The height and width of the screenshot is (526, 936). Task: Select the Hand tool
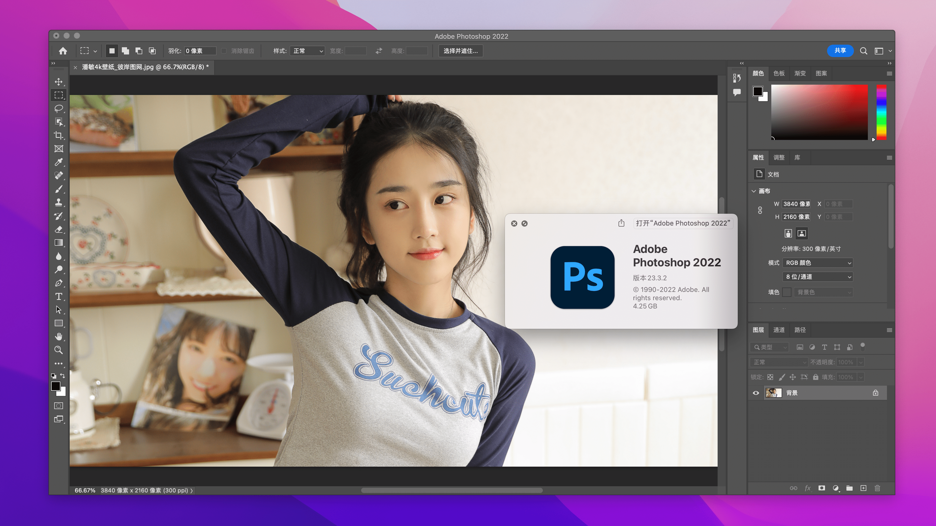tap(59, 336)
